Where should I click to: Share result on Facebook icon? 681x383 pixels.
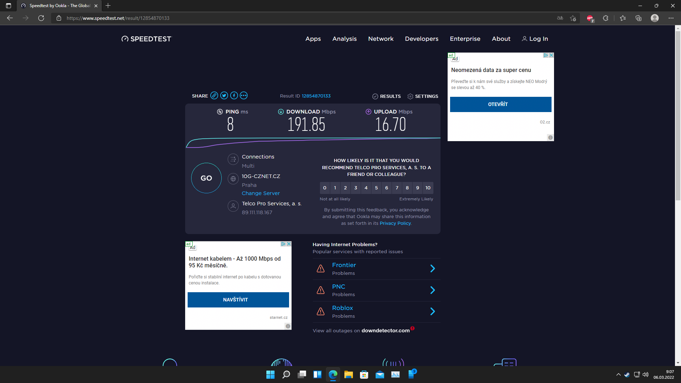click(x=234, y=95)
